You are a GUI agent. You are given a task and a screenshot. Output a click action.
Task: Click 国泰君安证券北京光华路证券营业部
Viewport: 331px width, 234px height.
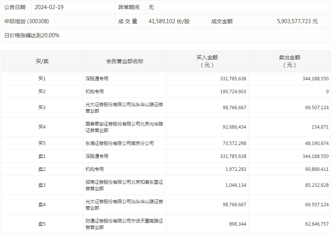pyautogui.click(x=124, y=127)
